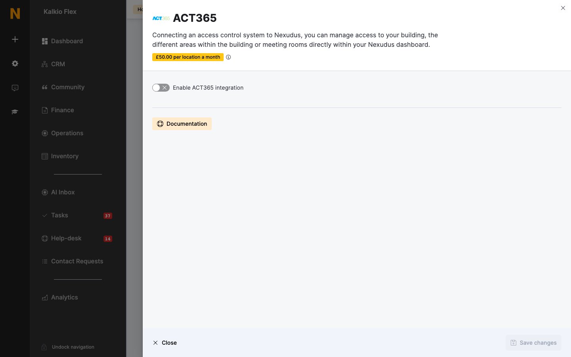Click the plus add icon in left rail
Viewport: 571px width, 357px height.
coord(15,39)
